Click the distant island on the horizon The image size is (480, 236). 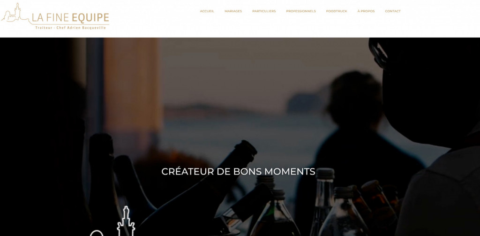pos(303,103)
